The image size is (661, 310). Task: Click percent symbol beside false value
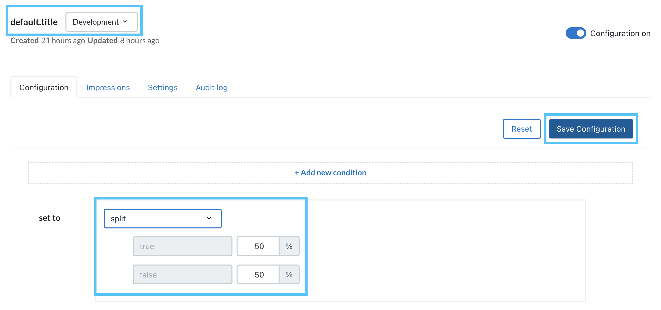pos(289,274)
